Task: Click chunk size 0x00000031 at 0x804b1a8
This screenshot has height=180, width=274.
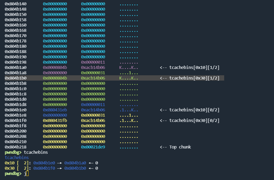Action: (x=93, y=73)
